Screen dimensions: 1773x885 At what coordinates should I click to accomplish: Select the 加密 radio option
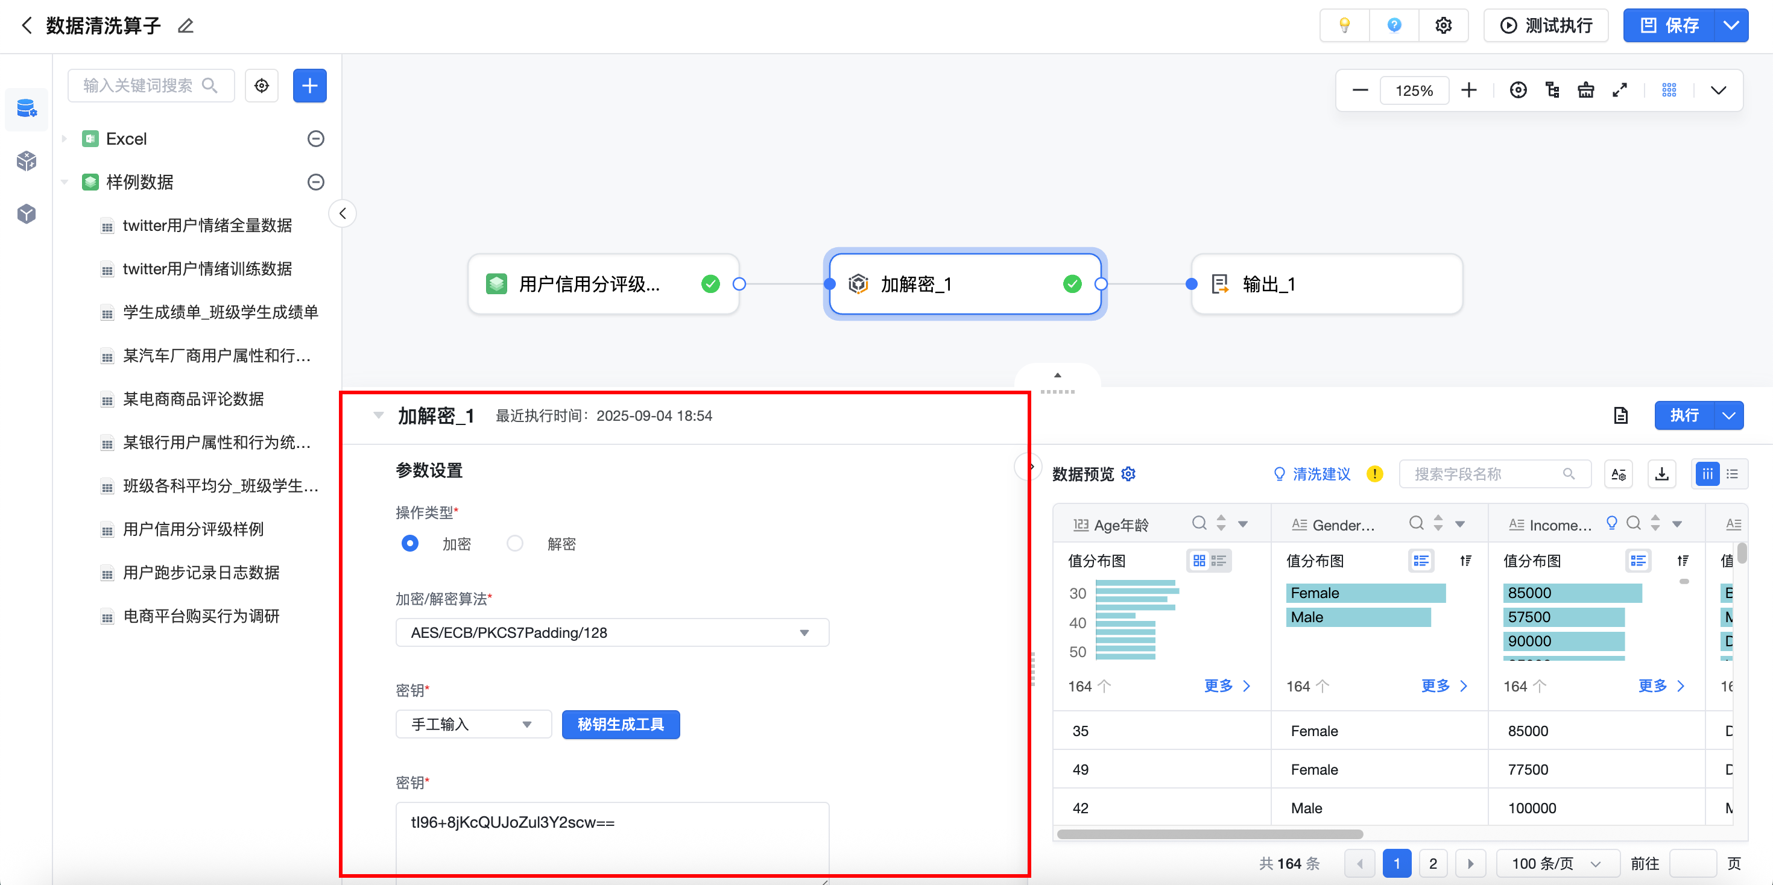pyautogui.click(x=410, y=544)
